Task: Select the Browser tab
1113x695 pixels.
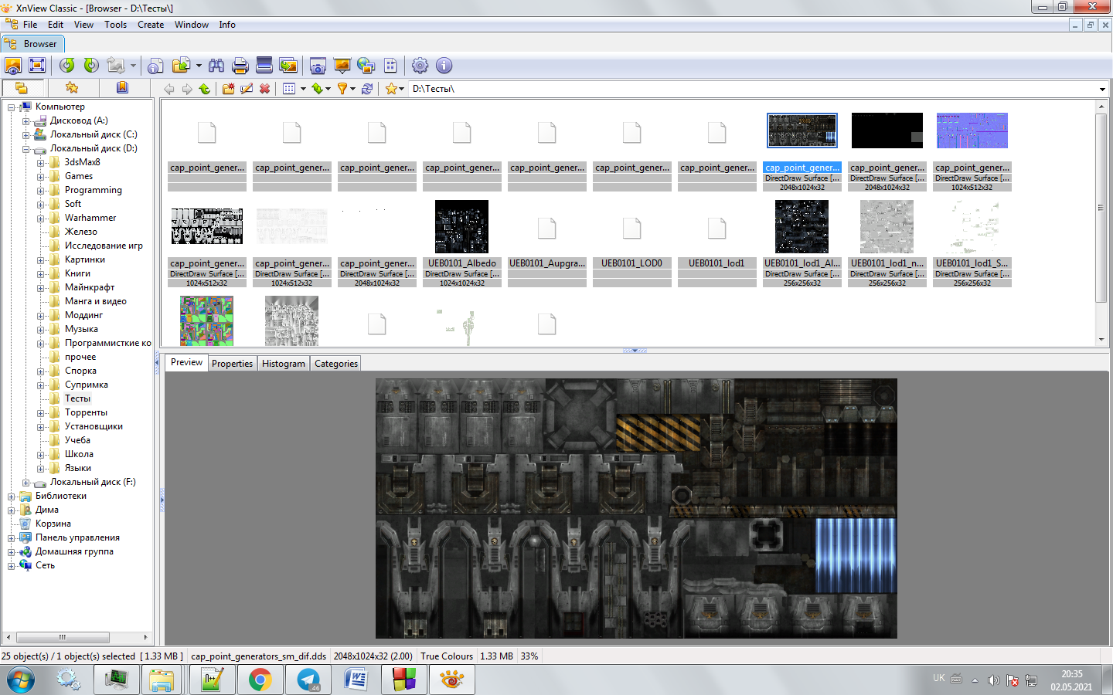Action: [x=32, y=44]
